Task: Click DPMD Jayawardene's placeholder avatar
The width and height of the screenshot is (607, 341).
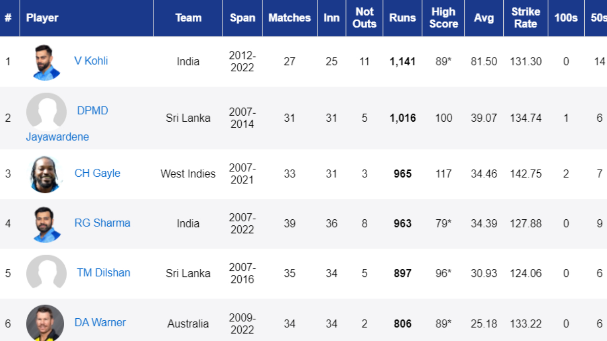Action: tap(47, 112)
